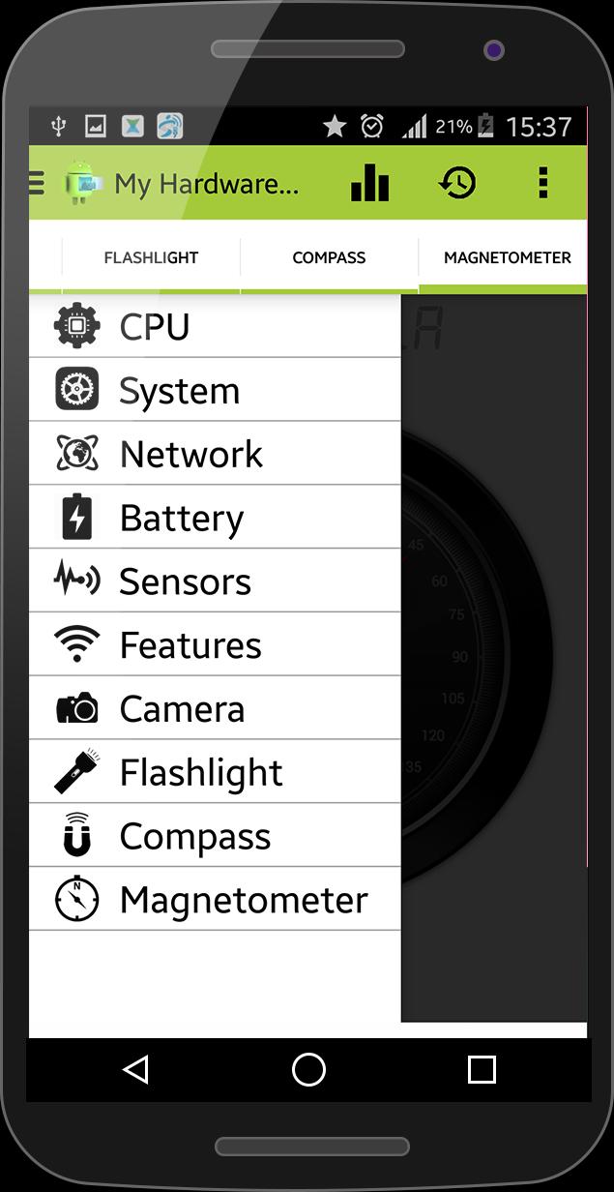The image size is (614, 1192).
Task: Open the bar chart statistics icon
Action: [369, 182]
